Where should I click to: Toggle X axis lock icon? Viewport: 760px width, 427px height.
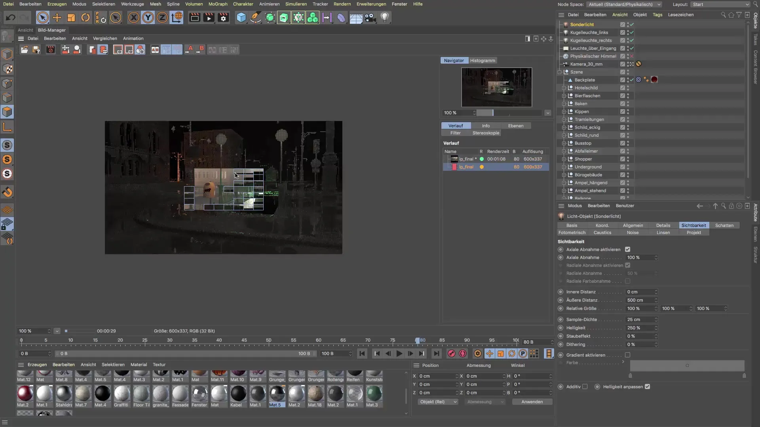[134, 18]
